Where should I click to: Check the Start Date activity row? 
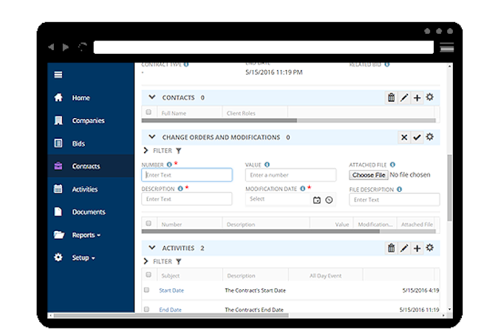[x=146, y=290]
